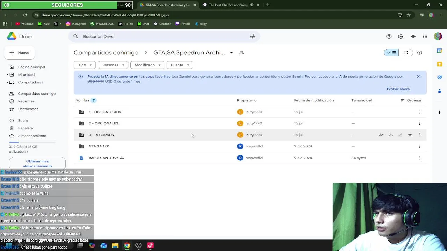447x251 pixels.
Task: Open more actions for 3 - RECURSOS
Action: [419, 135]
